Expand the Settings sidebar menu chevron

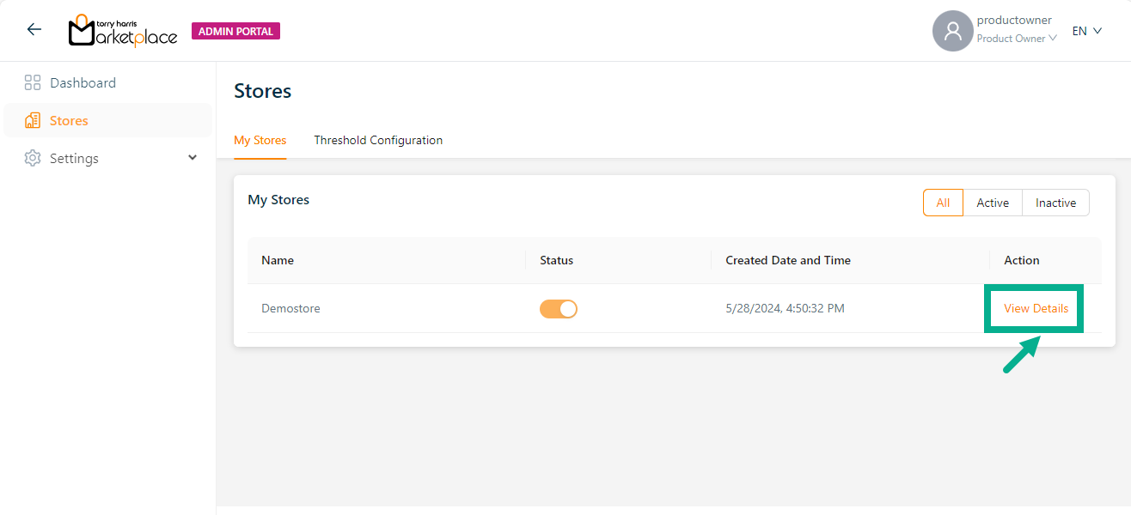(x=193, y=158)
